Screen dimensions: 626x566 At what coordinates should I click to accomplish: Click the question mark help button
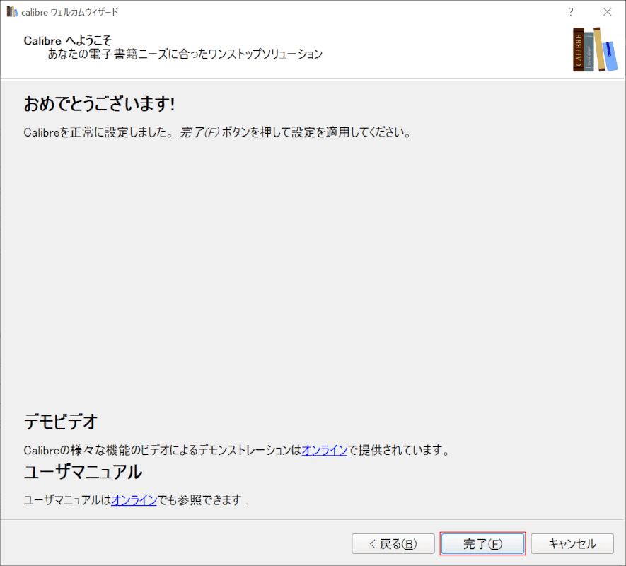[571, 12]
